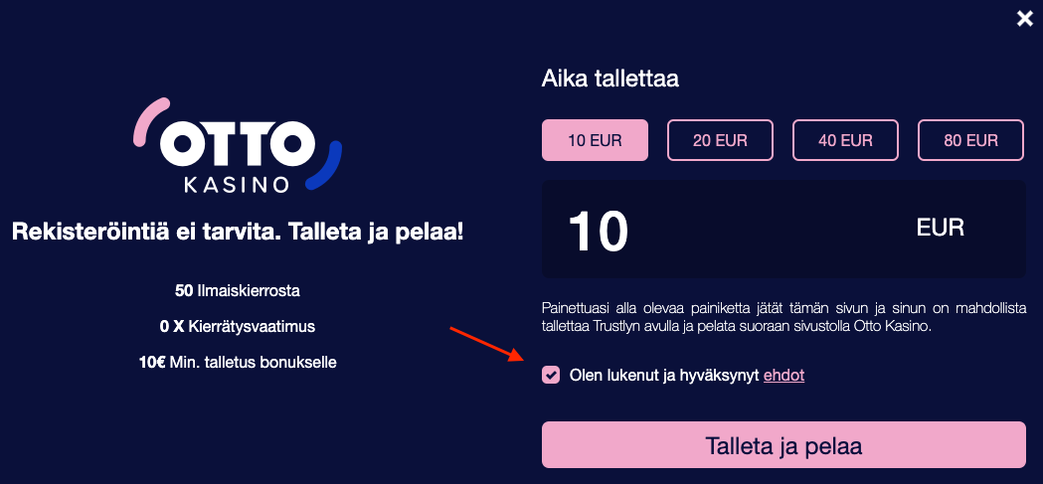Image resolution: width=1043 pixels, height=484 pixels.
Task: Click the 0 X Kierrätysvaatimus line
Action: point(238,327)
